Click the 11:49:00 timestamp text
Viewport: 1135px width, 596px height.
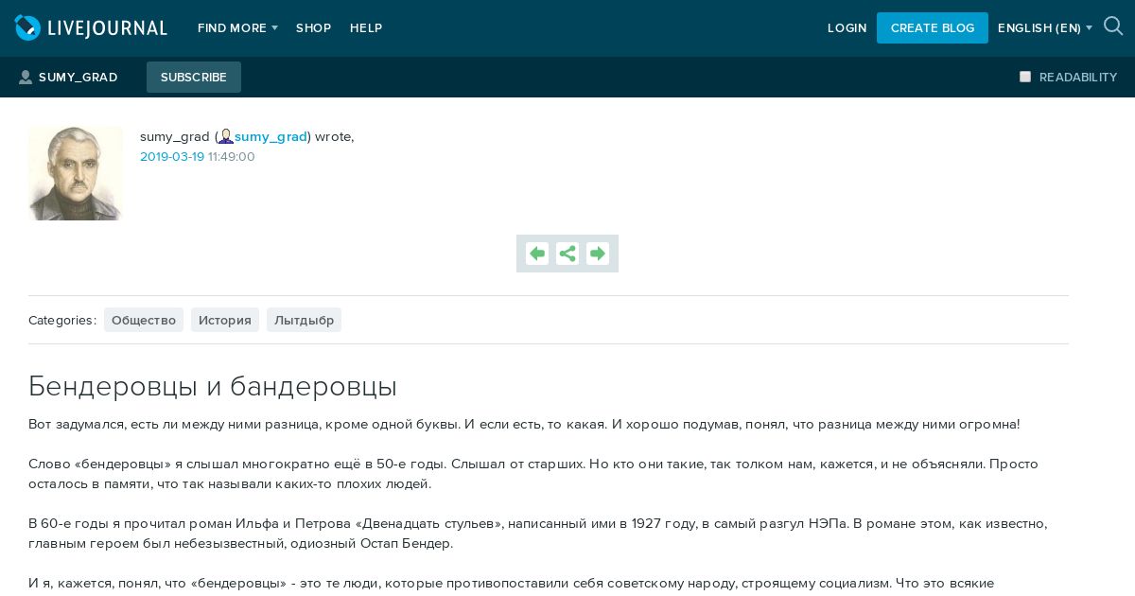click(232, 157)
